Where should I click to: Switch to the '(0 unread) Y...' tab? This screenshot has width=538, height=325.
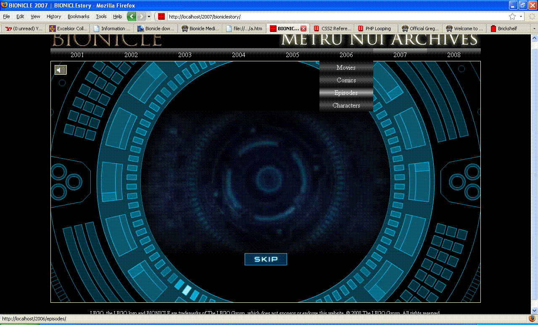pyautogui.click(x=23, y=29)
